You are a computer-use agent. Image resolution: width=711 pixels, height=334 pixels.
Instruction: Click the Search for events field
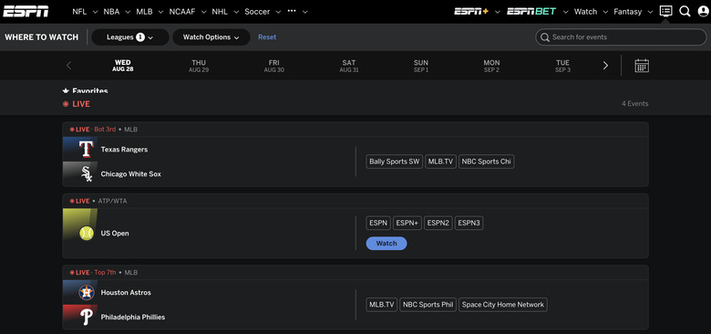(x=621, y=37)
